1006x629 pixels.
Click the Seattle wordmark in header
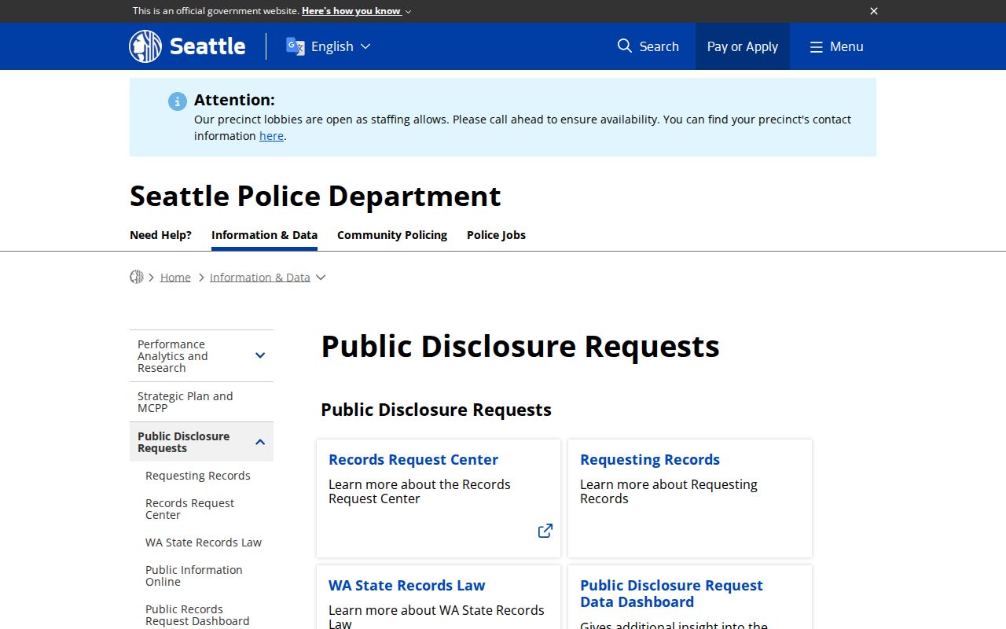207,46
